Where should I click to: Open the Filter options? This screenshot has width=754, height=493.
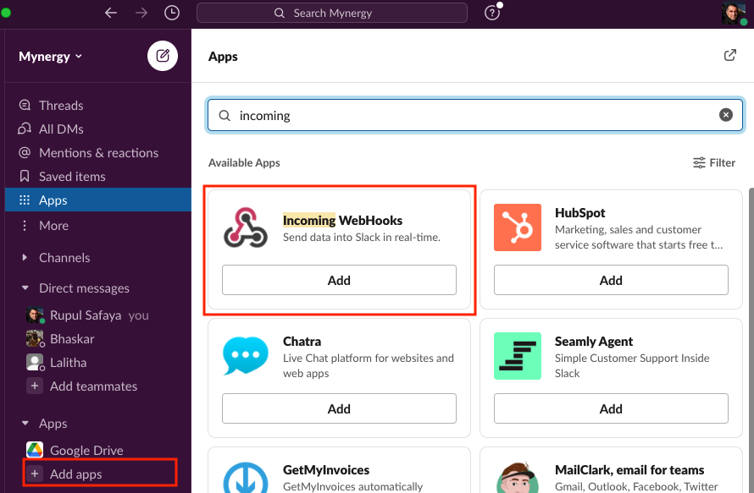(713, 162)
